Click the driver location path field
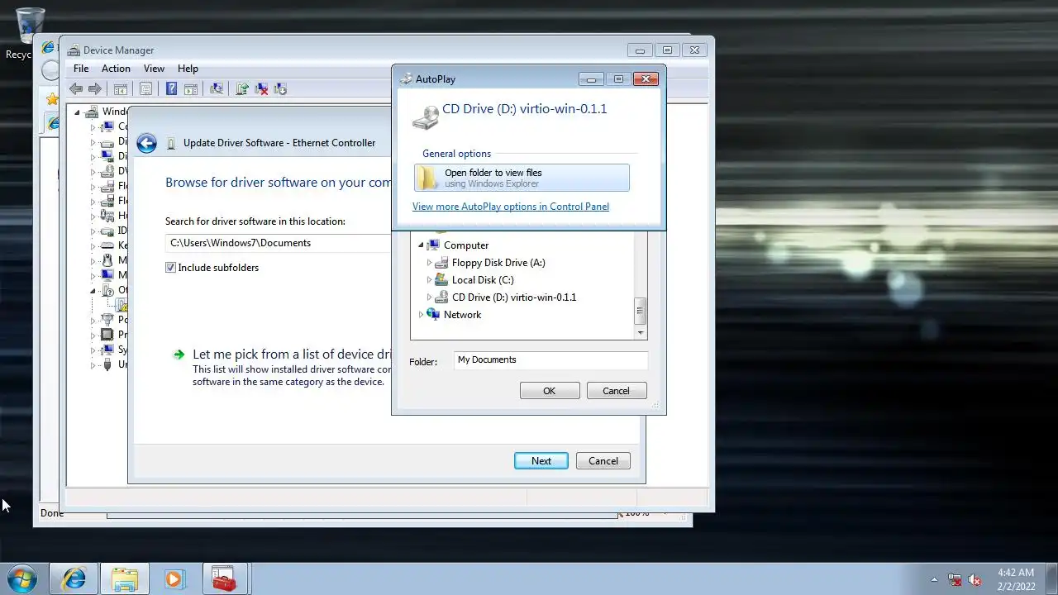This screenshot has width=1058, height=595. (279, 243)
